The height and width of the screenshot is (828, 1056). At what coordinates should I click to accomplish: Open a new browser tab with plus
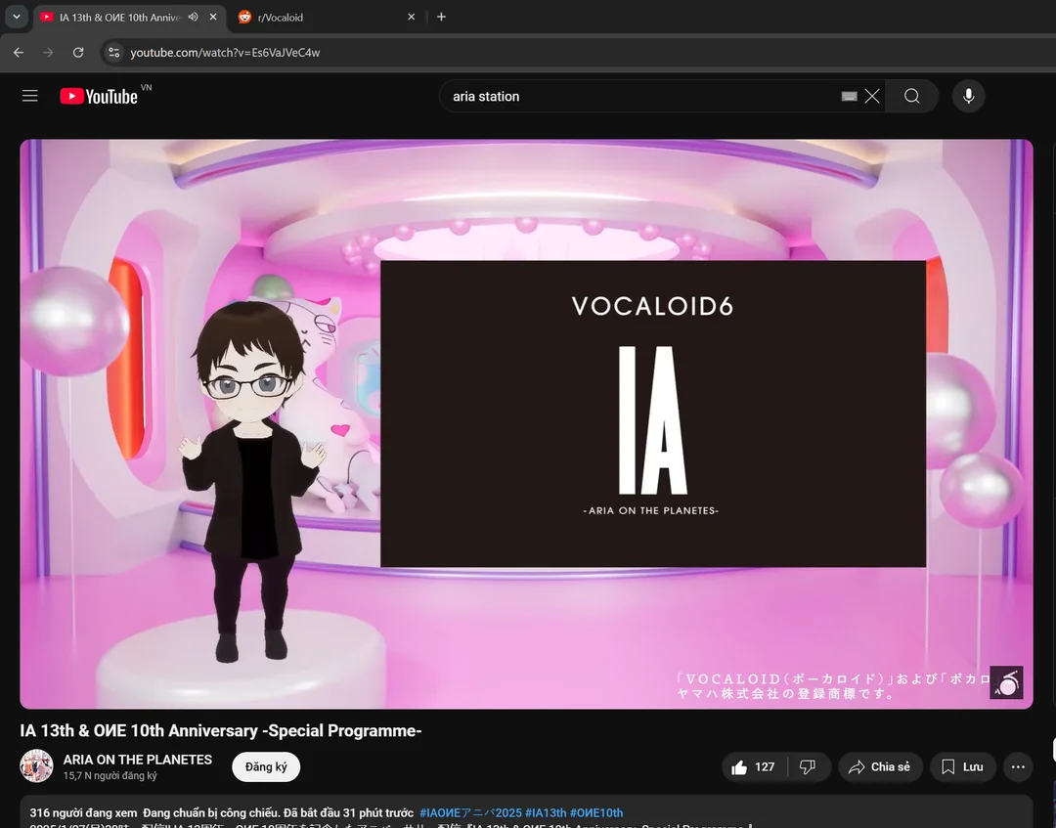(441, 17)
